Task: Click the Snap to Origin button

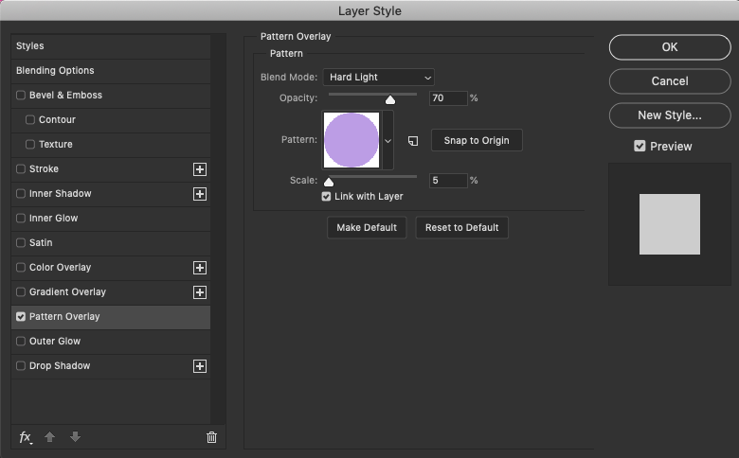Action: coord(477,140)
